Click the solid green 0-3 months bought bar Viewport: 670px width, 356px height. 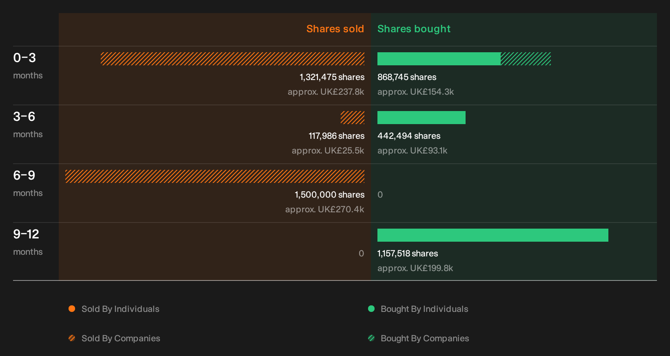[x=439, y=59]
